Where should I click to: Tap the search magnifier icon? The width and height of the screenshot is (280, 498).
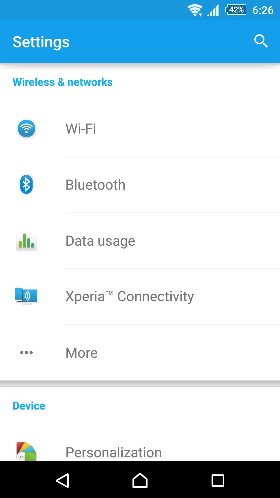click(x=261, y=41)
